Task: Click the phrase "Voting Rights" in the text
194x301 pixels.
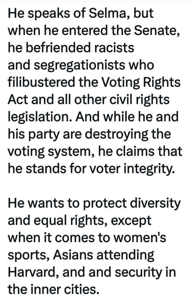Action: coord(141,82)
